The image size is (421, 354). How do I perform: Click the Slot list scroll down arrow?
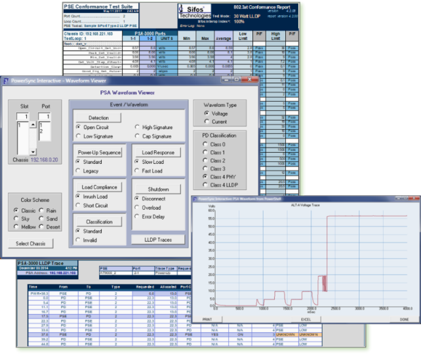[x=33, y=152]
